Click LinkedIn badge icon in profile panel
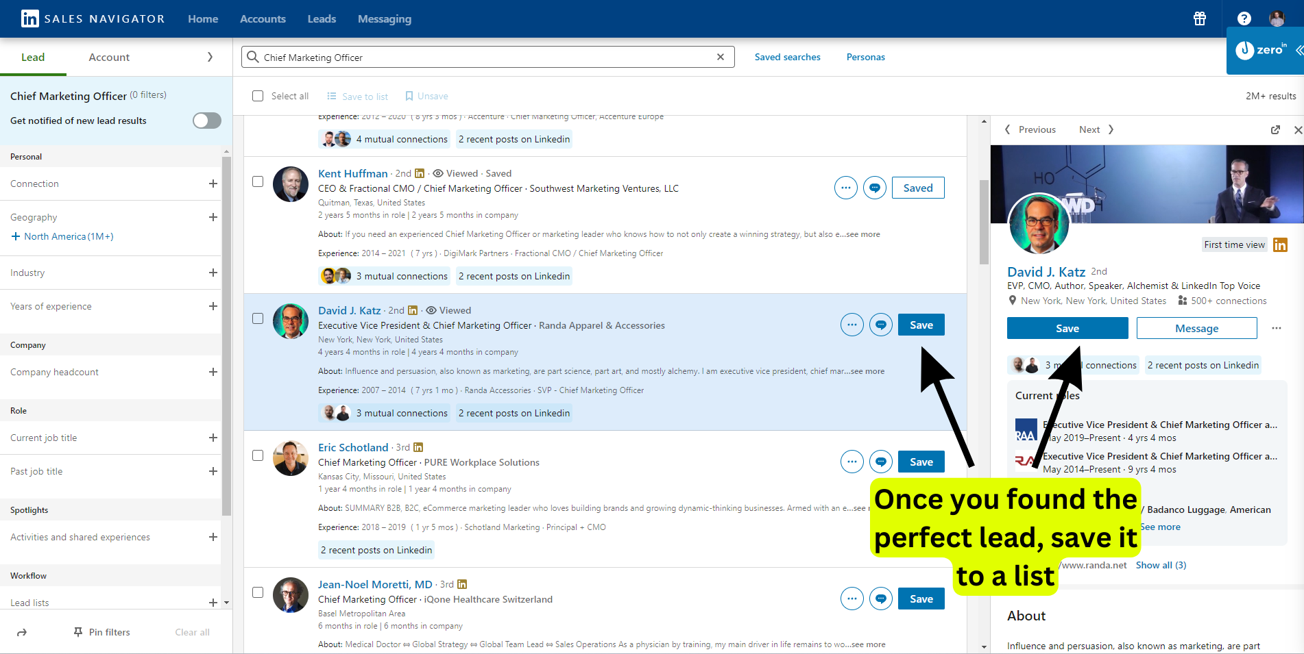This screenshot has height=654, width=1304. (1280, 244)
